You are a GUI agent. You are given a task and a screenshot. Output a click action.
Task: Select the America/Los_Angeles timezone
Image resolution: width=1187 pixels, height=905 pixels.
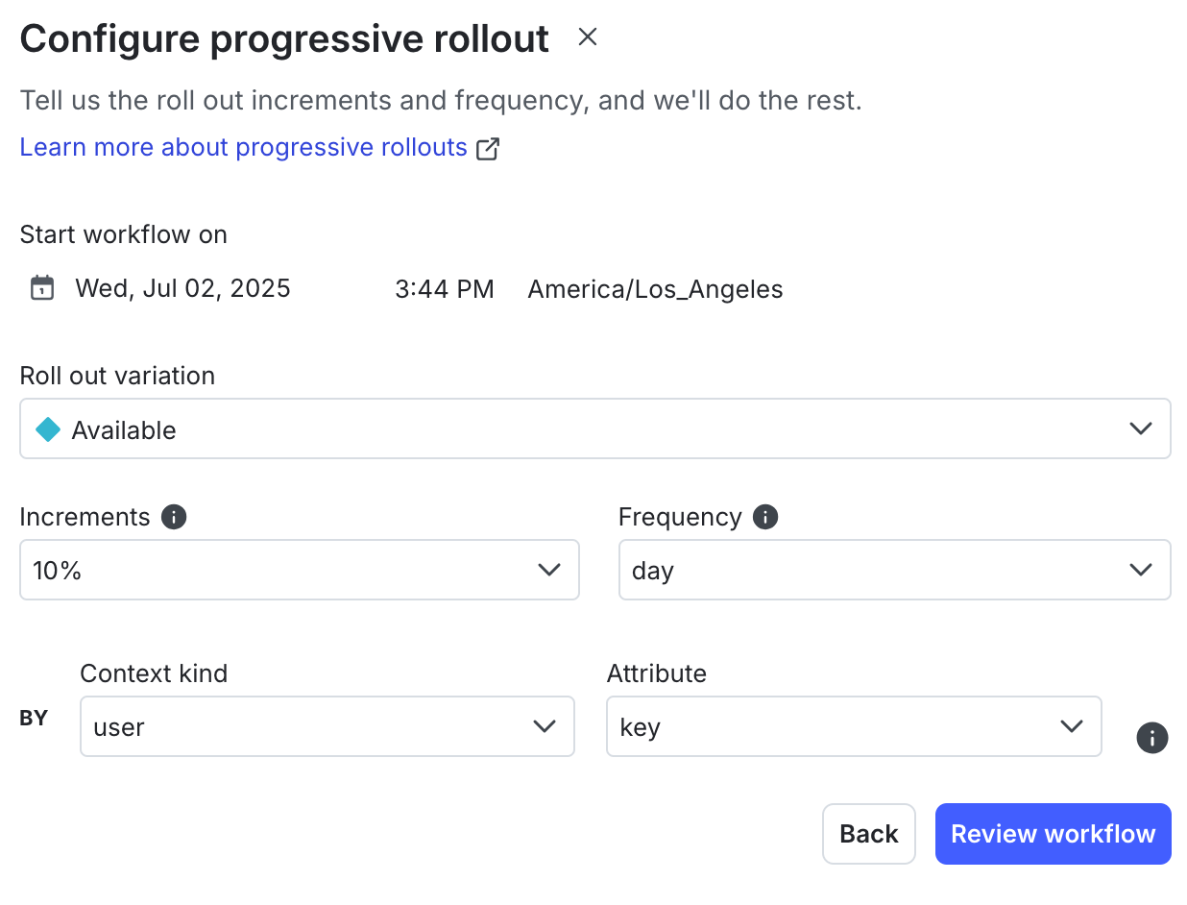point(654,289)
